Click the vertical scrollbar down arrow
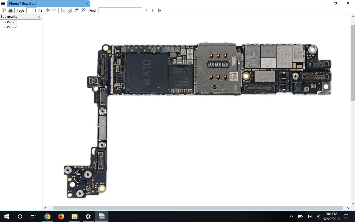The image size is (355, 222). click(x=353, y=204)
